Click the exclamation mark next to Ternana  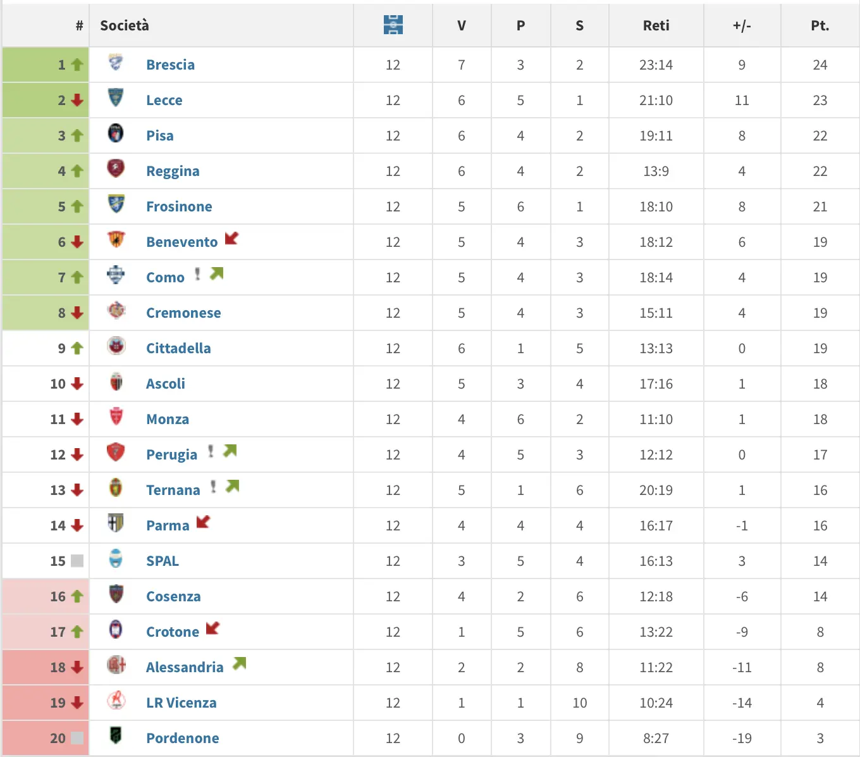pyautogui.click(x=213, y=487)
